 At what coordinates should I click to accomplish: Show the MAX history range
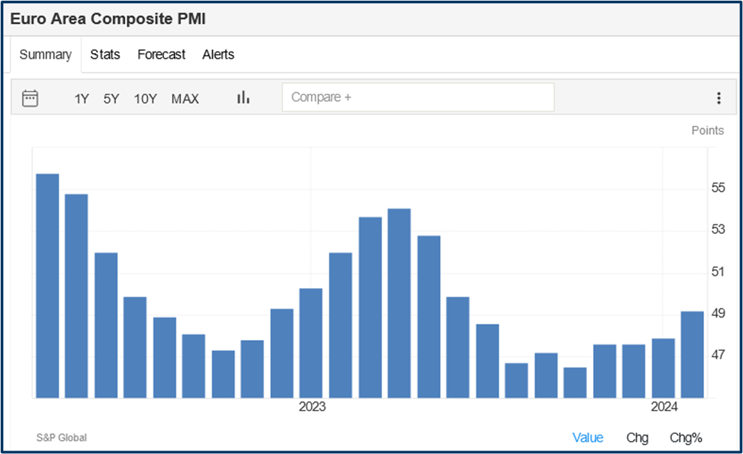pos(185,99)
